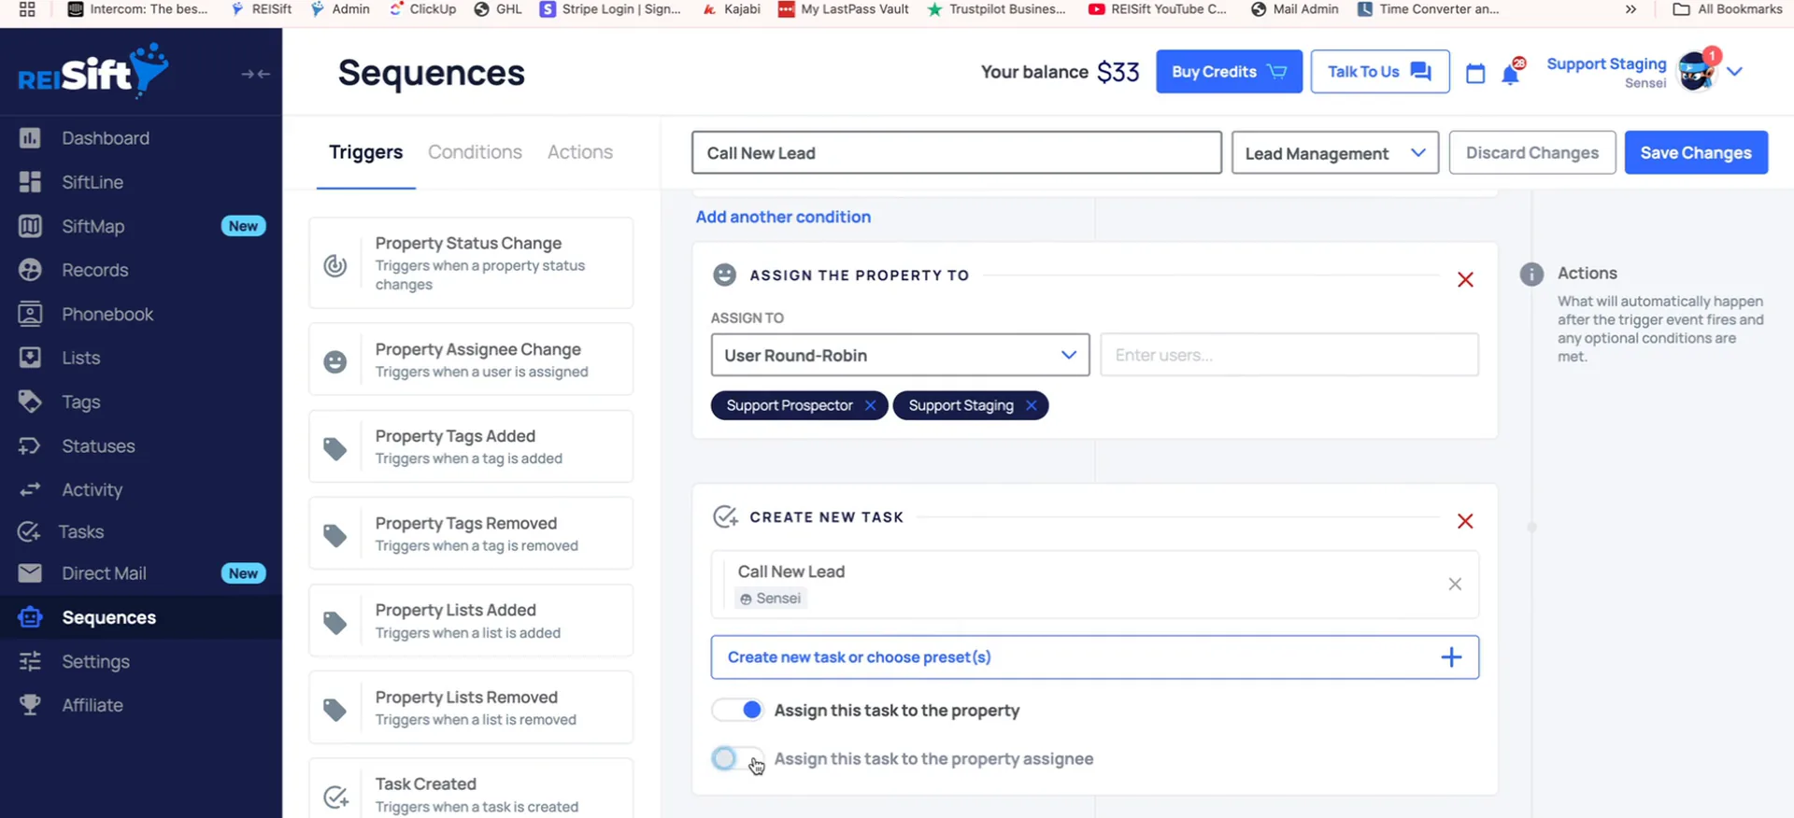This screenshot has width=1794, height=818.
Task: Switch to the Conditions tab
Action: [x=475, y=152]
